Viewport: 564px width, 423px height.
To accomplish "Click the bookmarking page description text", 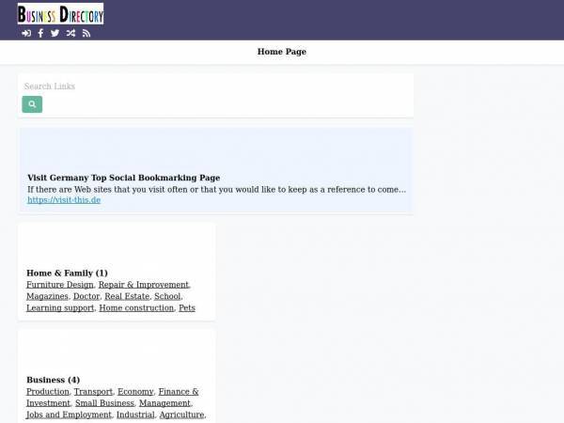I will tap(216, 189).
